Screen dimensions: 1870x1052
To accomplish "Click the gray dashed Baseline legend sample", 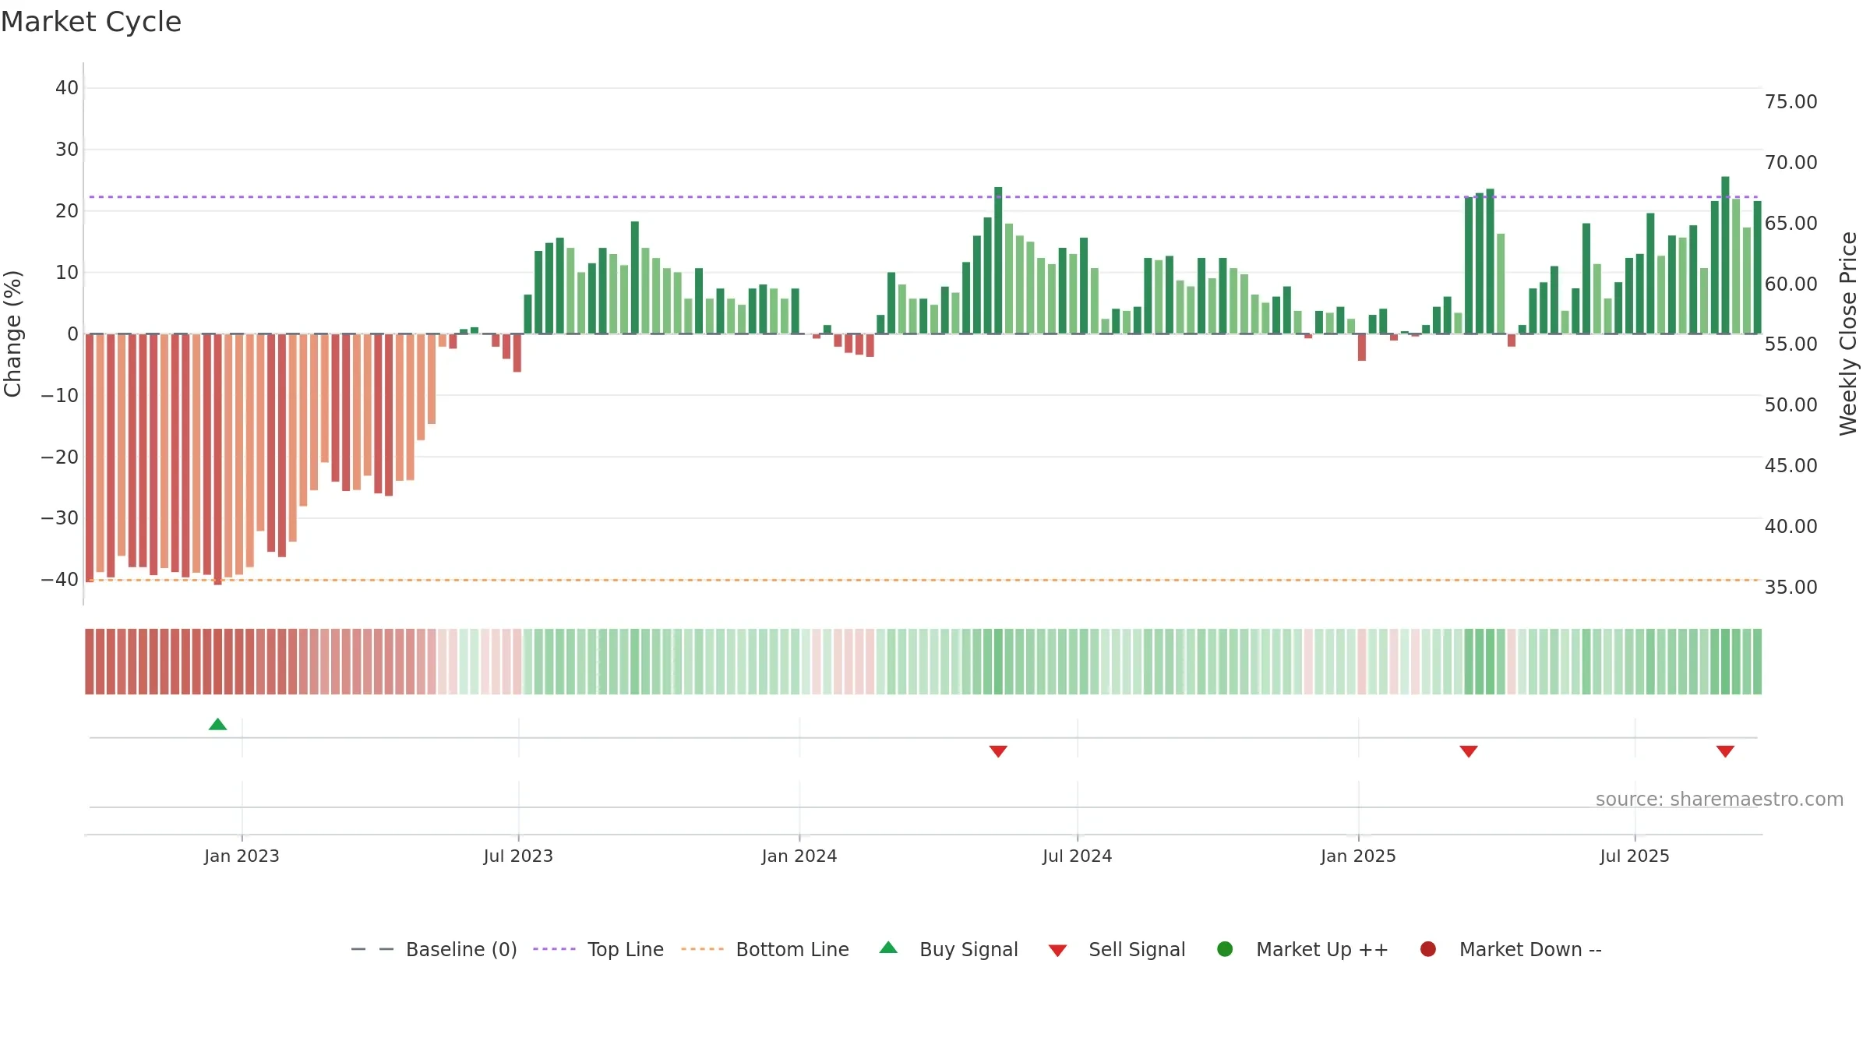I will [x=372, y=949].
